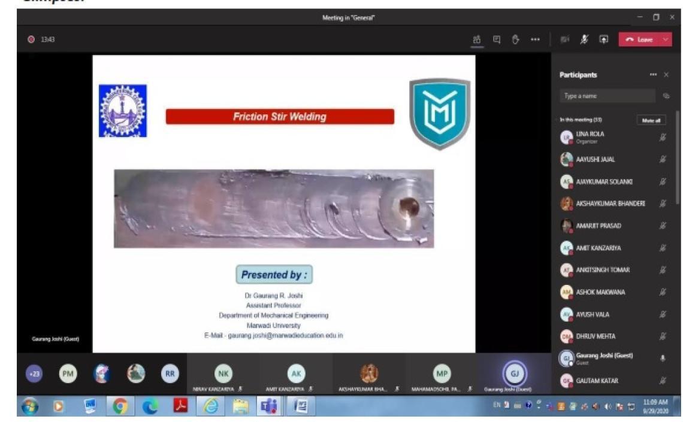Click Microsoft Teams icon on the taskbar
This screenshot has height=422, width=683.
[269, 406]
